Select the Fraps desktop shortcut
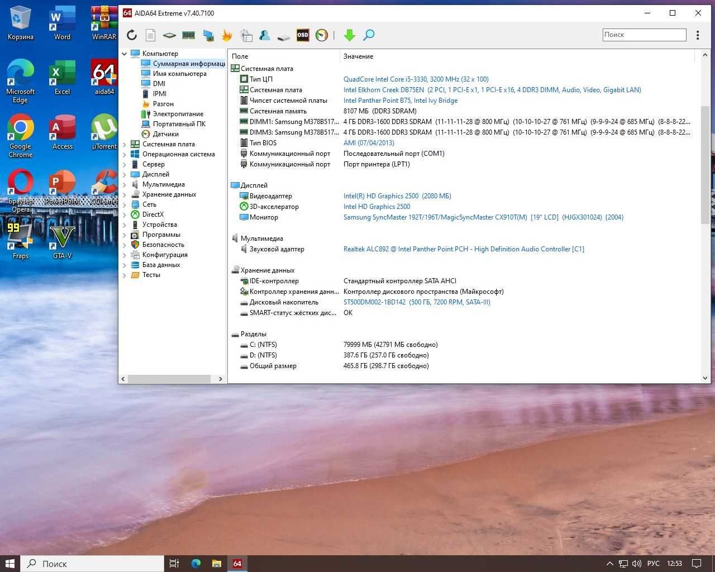The image size is (715, 572). tap(21, 242)
